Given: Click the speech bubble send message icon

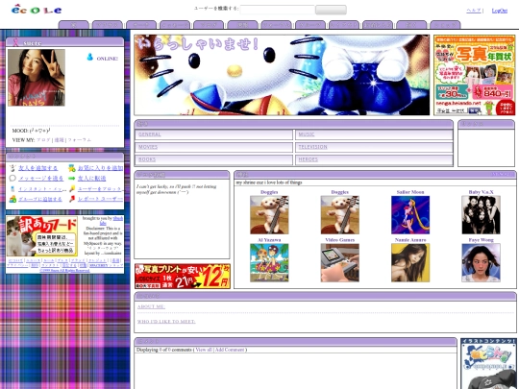Looking at the screenshot, I should 12,179.
